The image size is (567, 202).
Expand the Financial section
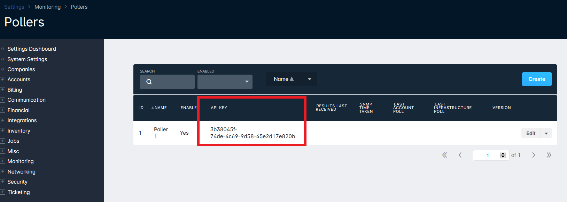pos(3,110)
